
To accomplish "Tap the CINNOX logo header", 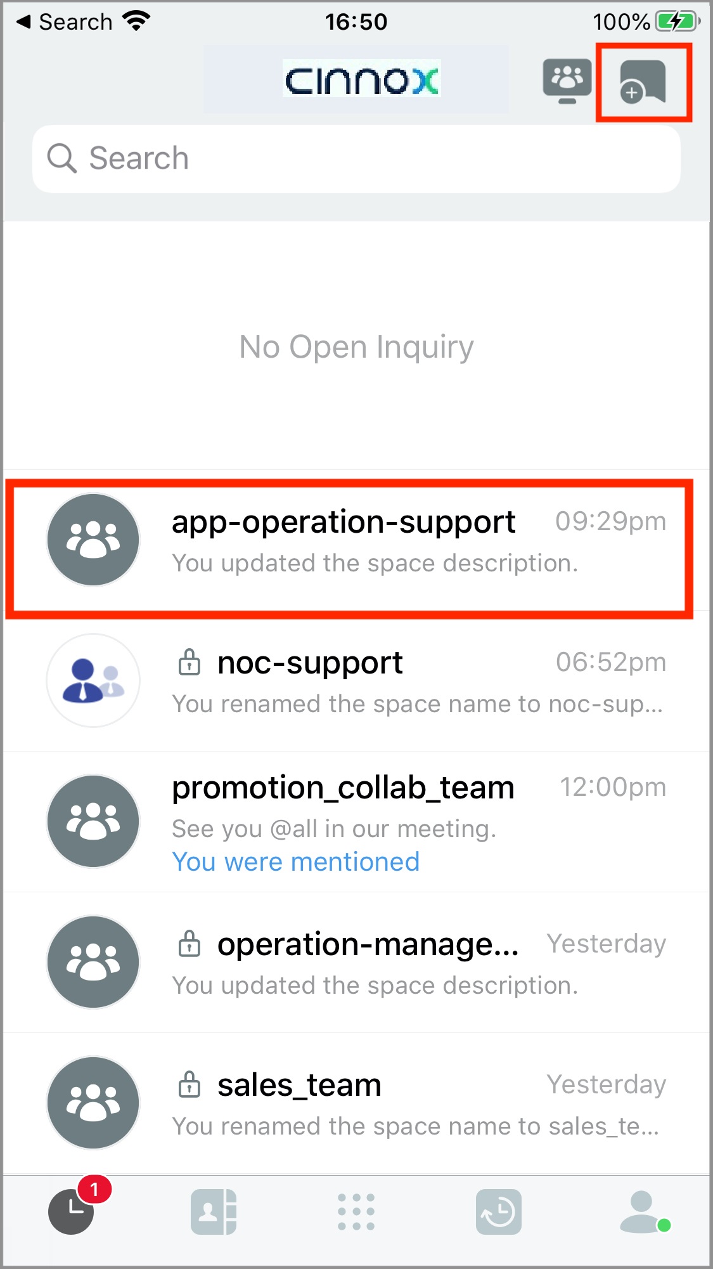I will pyautogui.click(x=361, y=79).
